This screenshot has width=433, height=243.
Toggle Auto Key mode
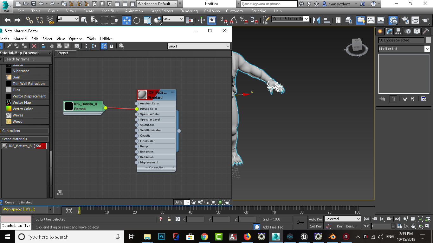pyautogui.click(x=316, y=219)
